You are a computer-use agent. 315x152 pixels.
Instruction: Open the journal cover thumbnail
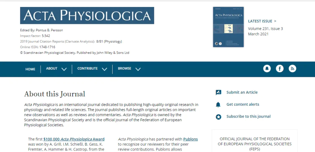click(228, 27)
